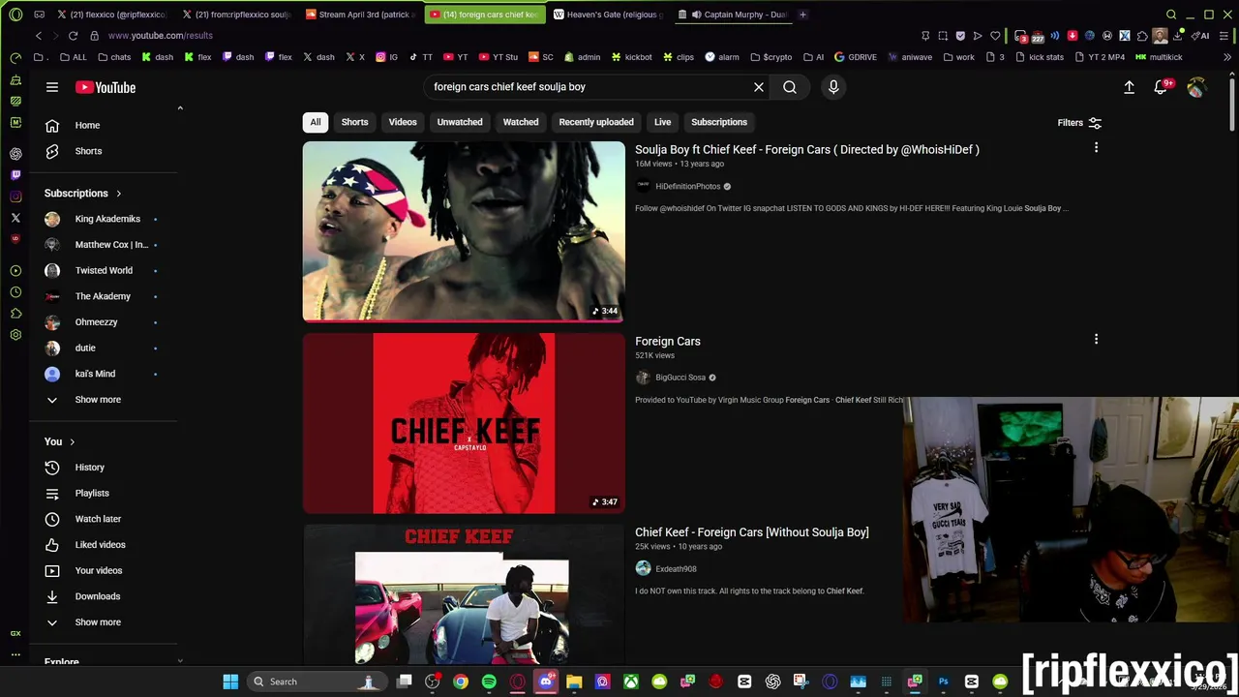
Task: Open Google Chrome from the taskbar
Action: (x=461, y=682)
